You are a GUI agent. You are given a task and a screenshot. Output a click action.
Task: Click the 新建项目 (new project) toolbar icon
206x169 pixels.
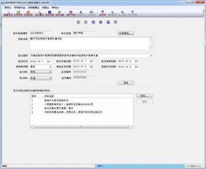click(x=8, y=13)
